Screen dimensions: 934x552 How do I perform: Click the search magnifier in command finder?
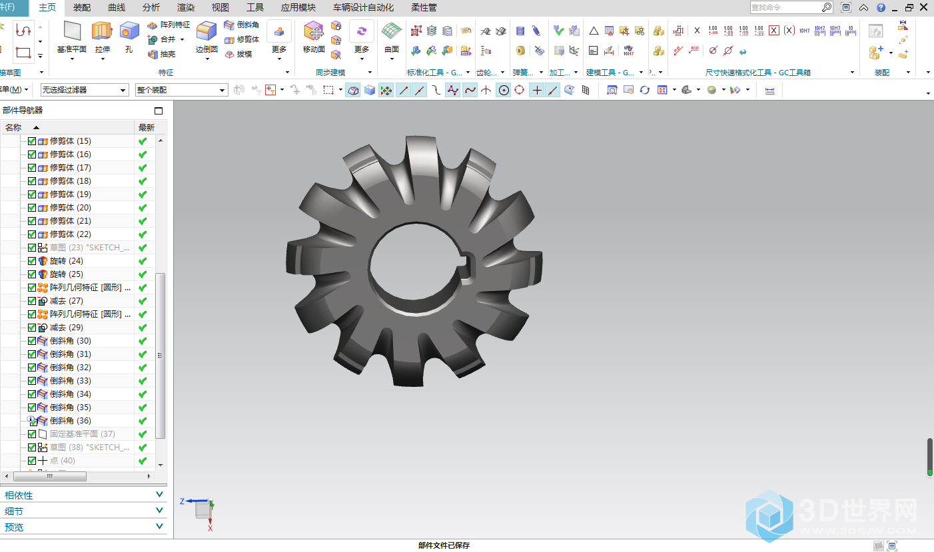pyautogui.click(x=827, y=7)
